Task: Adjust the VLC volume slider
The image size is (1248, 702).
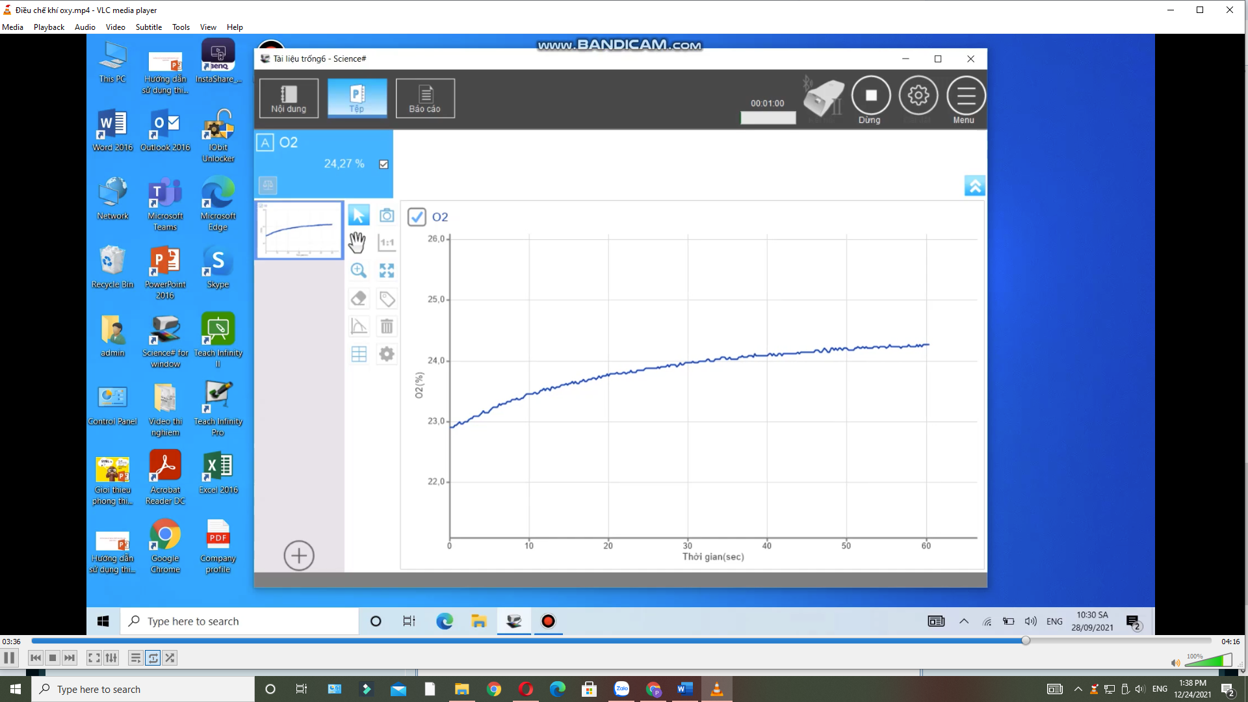Action: pyautogui.click(x=1208, y=661)
